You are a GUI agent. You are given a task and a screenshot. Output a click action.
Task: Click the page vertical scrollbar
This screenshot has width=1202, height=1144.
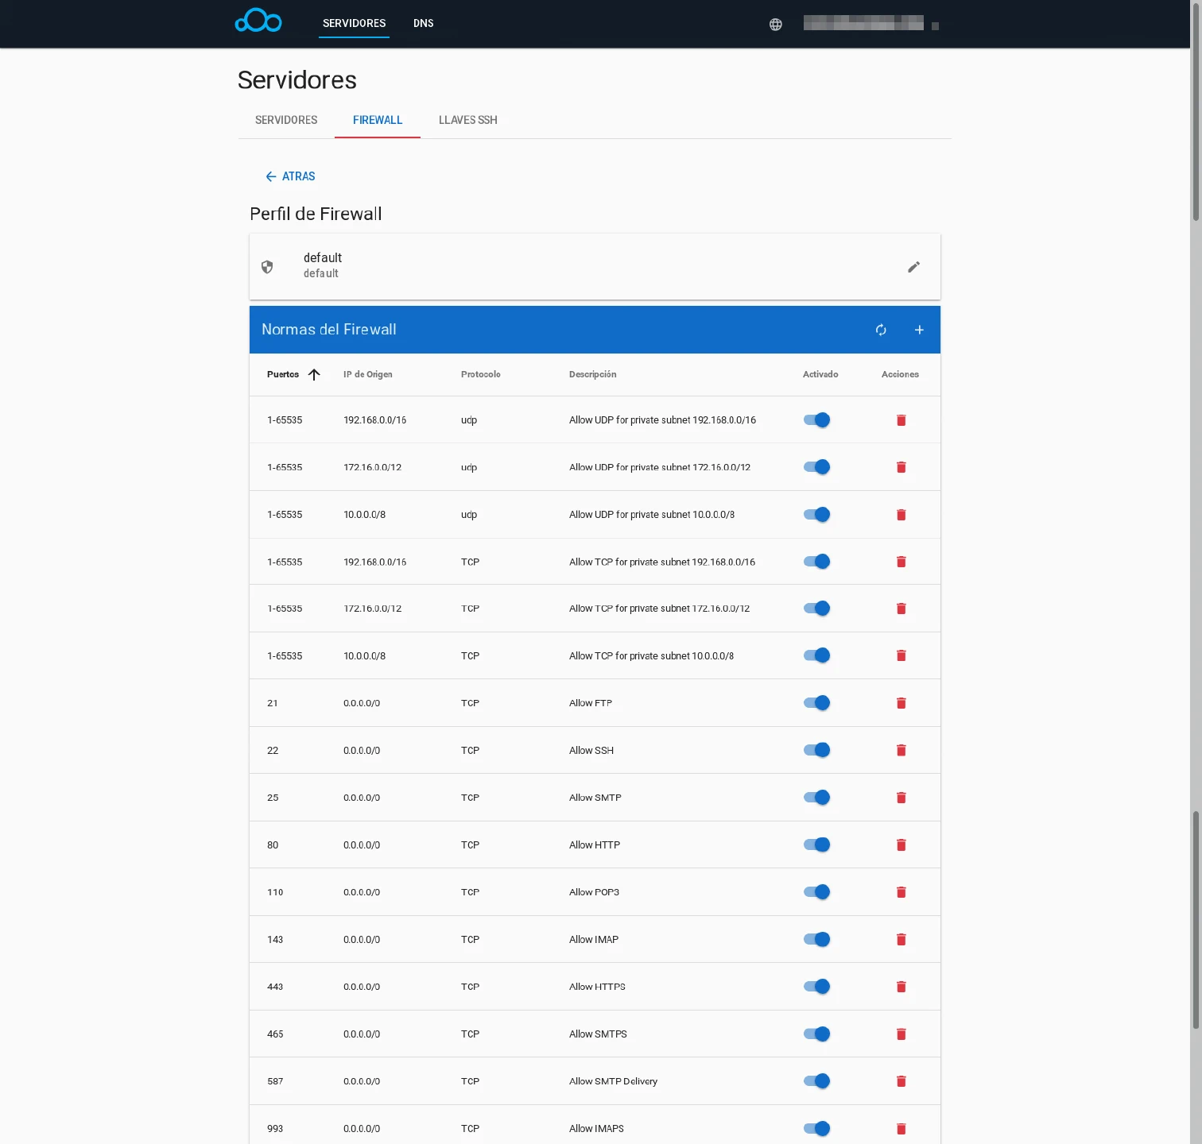click(x=1195, y=556)
